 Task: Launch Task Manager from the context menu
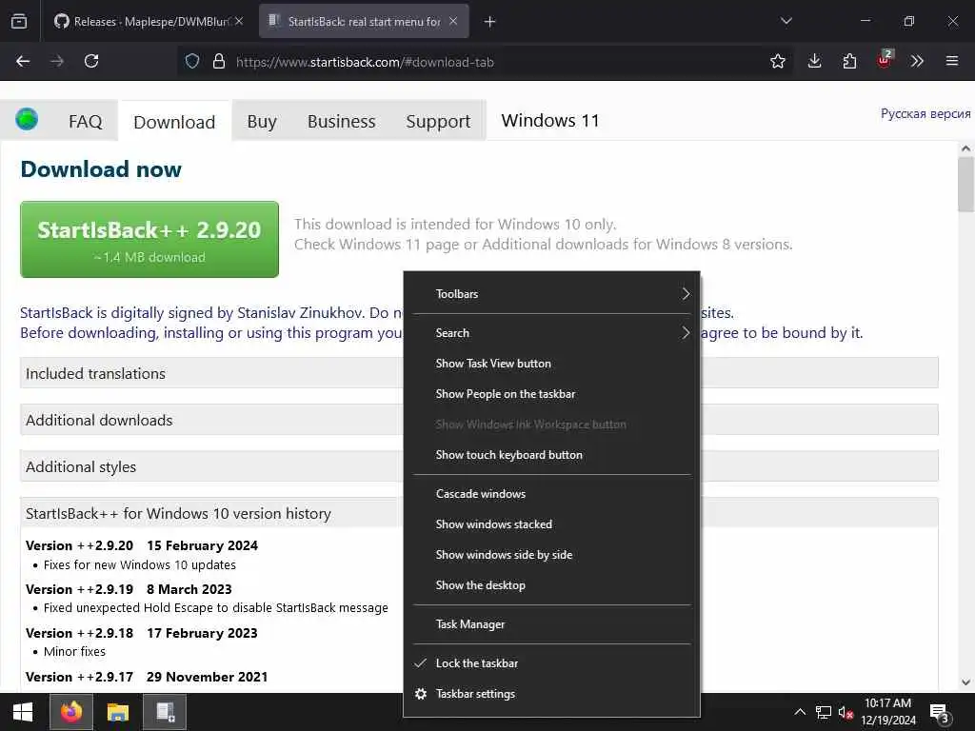(x=551, y=623)
